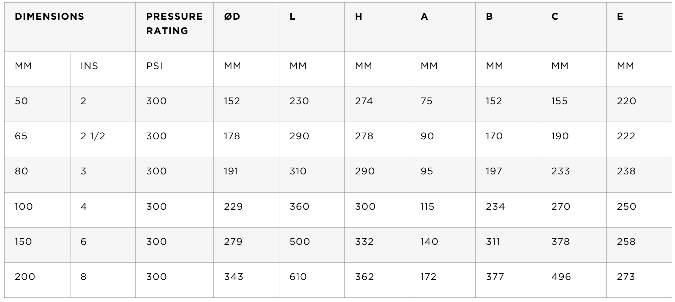Click the value 75 in A column
Viewport: 675px width, 302px height.
pyautogui.click(x=442, y=104)
